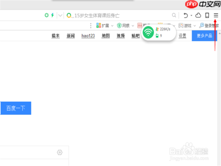Click the gear settings icon in bottom panel
221x166 pixels.
60,152
